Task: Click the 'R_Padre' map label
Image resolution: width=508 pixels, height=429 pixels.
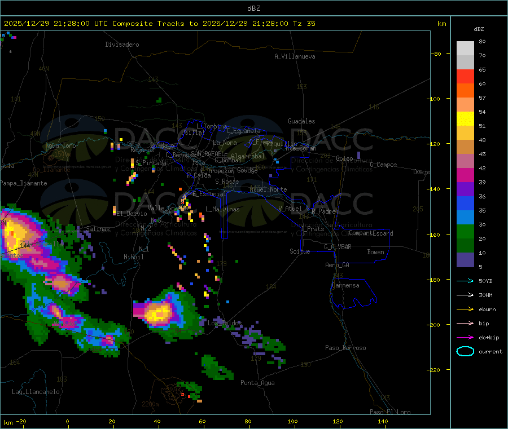Action: pos(323,211)
